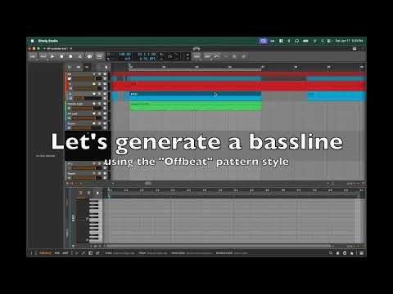
Task: Click the headphones icon in the macOS menu bar
Action: tap(296, 41)
